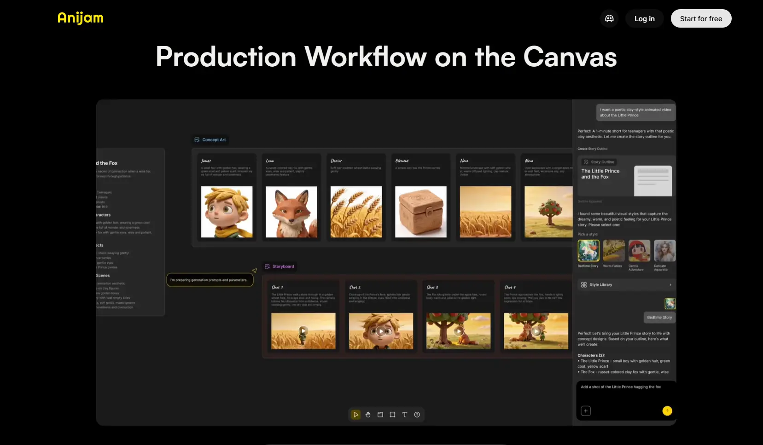
Task: Select the Text tool
Action: pyautogui.click(x=405, y=415)
